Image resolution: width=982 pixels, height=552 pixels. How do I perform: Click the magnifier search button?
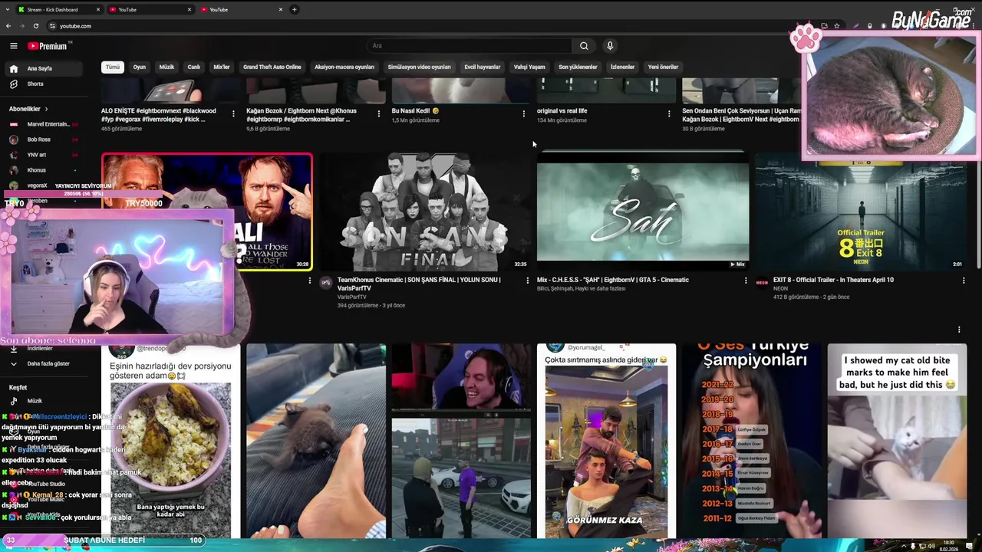click(x=584, y=46)
